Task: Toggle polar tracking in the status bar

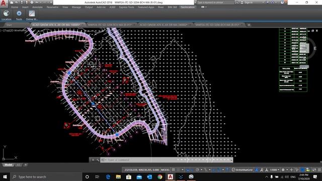Action: point(197,170)
